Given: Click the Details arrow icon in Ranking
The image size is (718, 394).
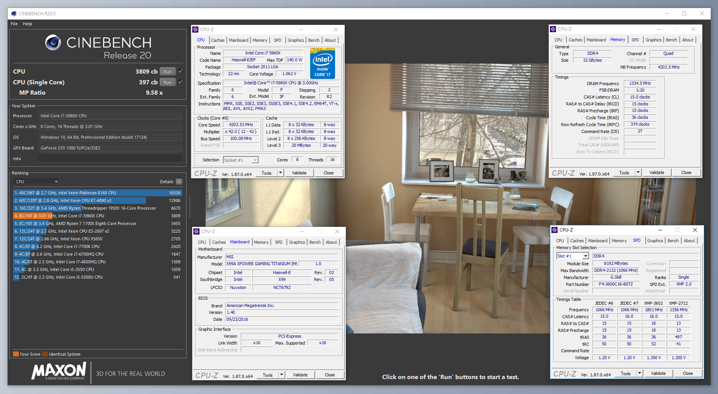Looking at the screenshot, I should point(179,182).
